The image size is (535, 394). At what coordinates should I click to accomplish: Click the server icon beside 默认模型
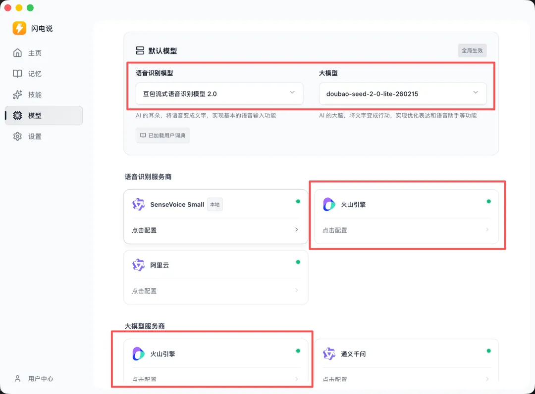click(140, 51)
